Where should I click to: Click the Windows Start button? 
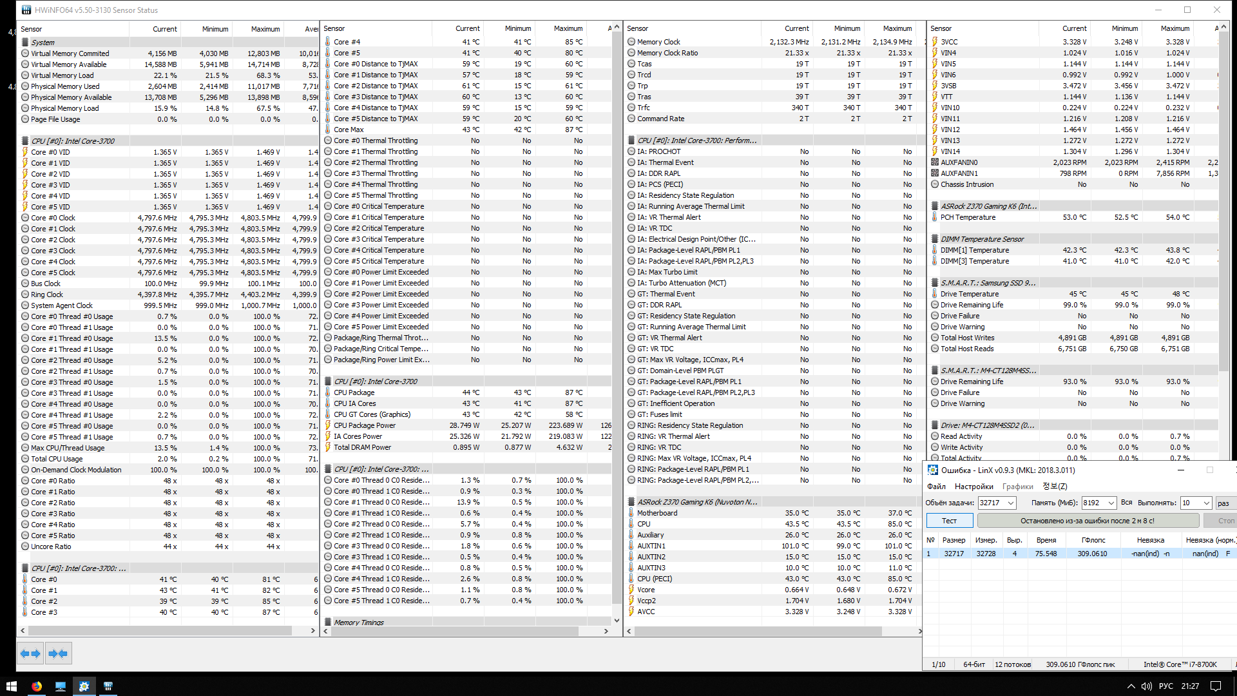pyautogui.click(x=11, y=686)
